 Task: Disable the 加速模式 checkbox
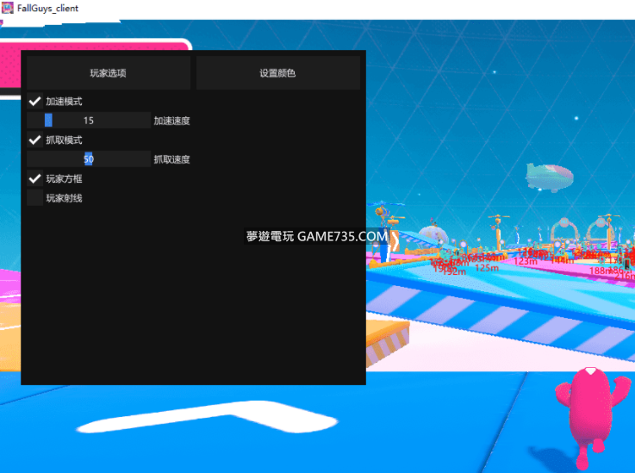tap(34, 101)
